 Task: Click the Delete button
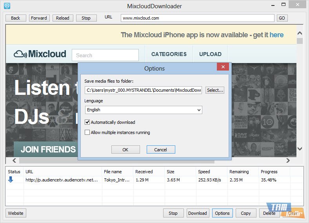[269, 213]
